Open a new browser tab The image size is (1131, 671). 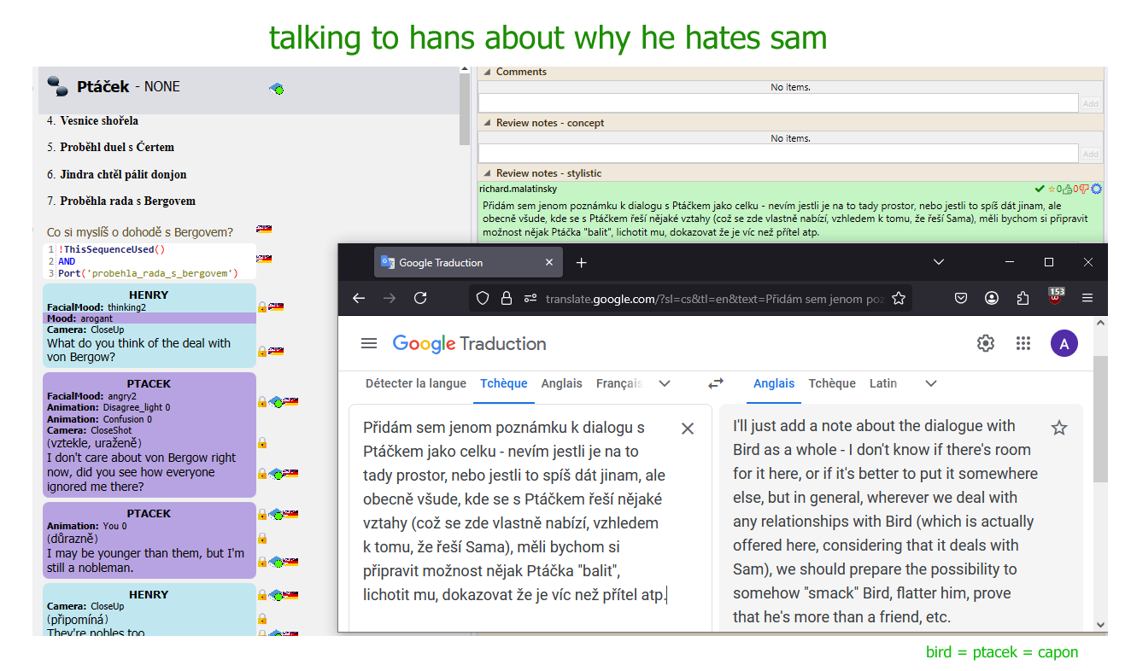(x=582, y=262)
